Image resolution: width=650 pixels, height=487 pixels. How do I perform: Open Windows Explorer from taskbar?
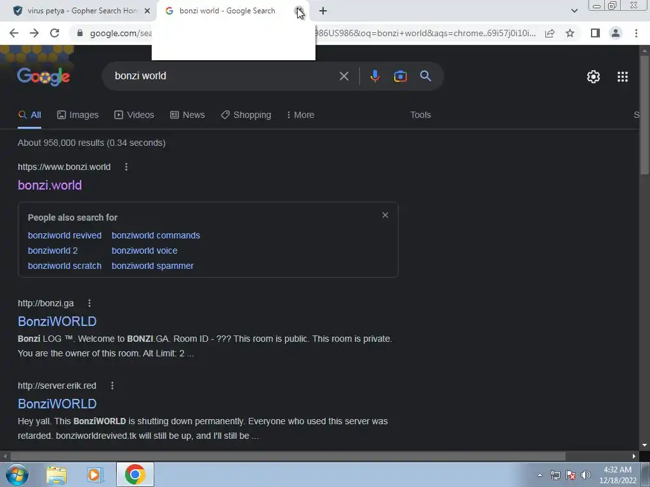click(x=56, y=475)
